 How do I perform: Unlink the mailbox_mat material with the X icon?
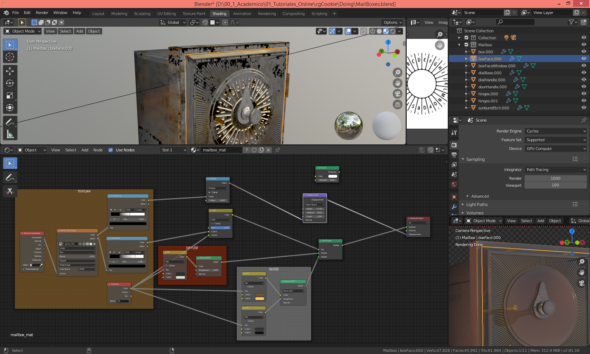click(268, 150)
